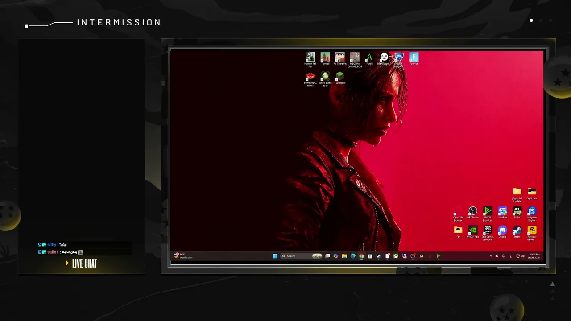
Task: Click the LIVE CHAT label
Action: point(84,263)
